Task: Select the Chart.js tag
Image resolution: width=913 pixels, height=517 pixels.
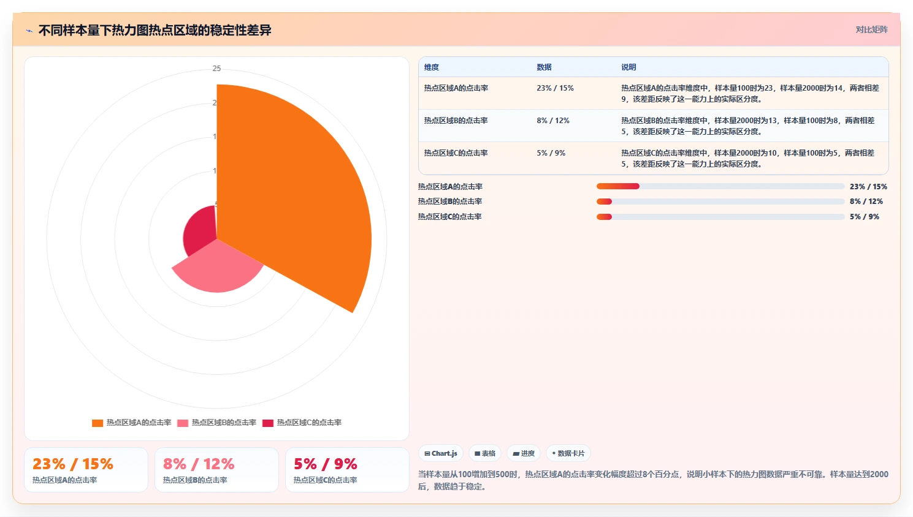Action: (441, 453)
